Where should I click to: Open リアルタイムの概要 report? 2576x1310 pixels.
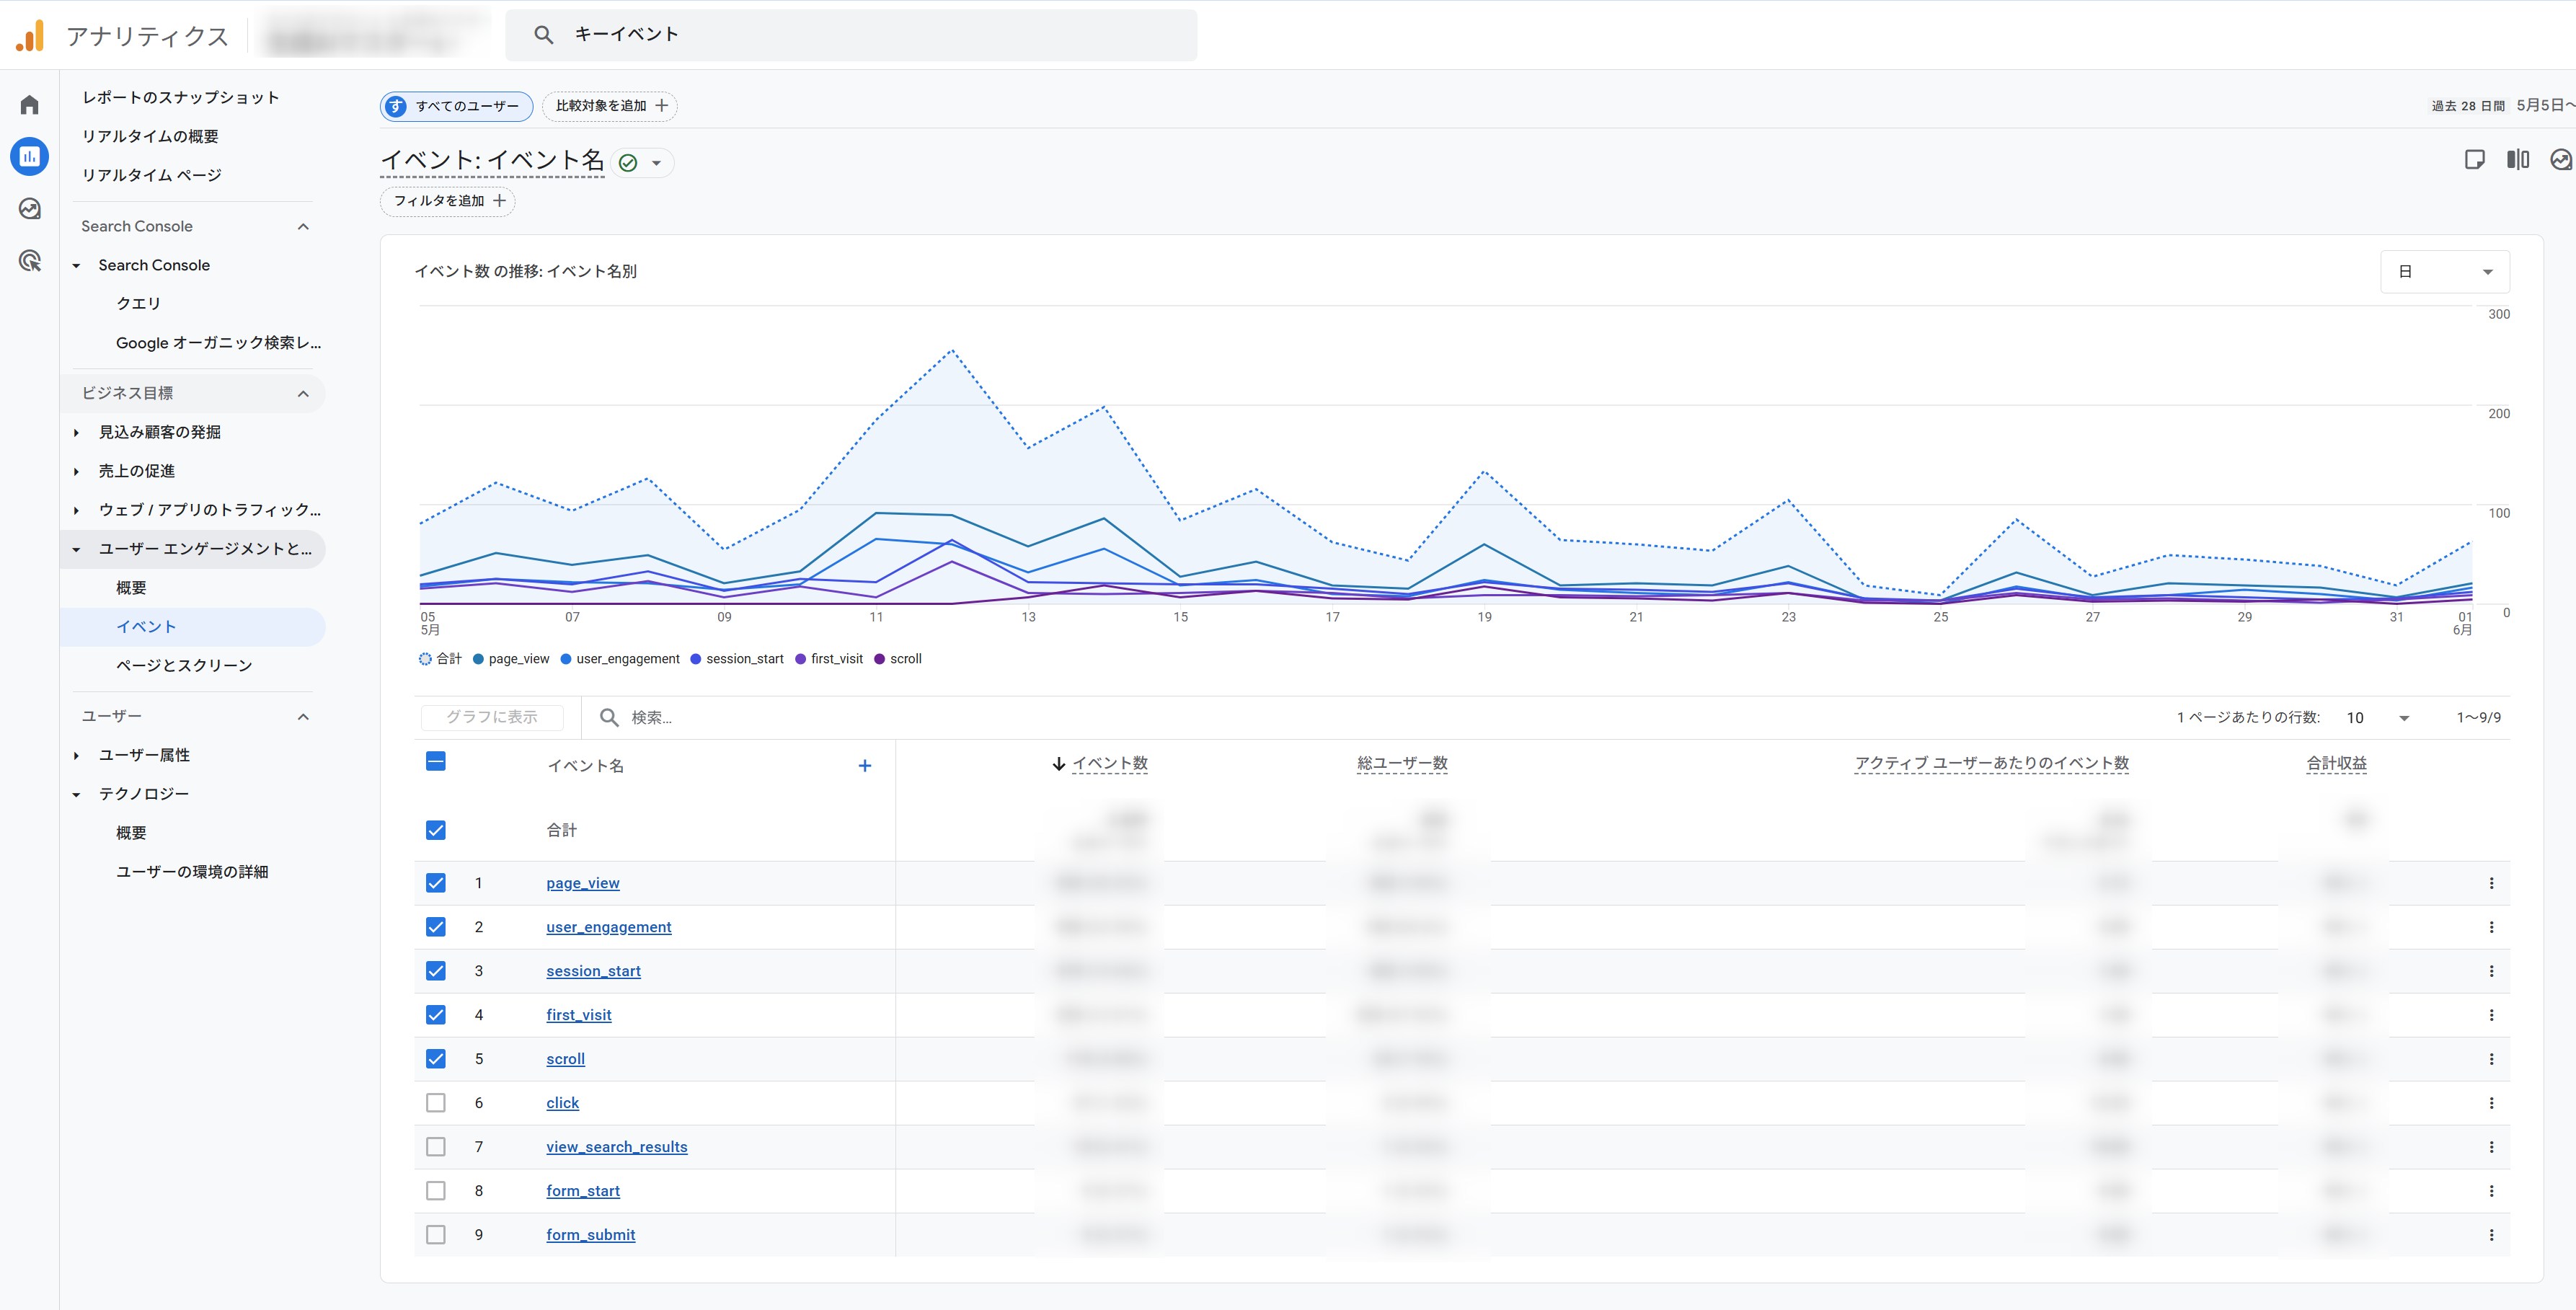click(150, 136)
